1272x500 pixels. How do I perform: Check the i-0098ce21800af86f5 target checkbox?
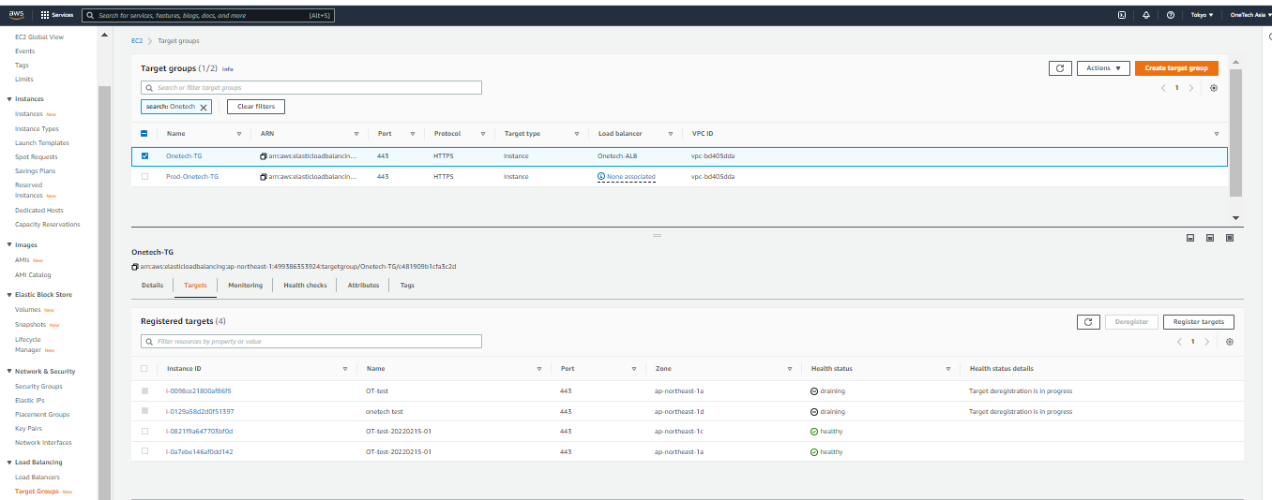point(144,390)
